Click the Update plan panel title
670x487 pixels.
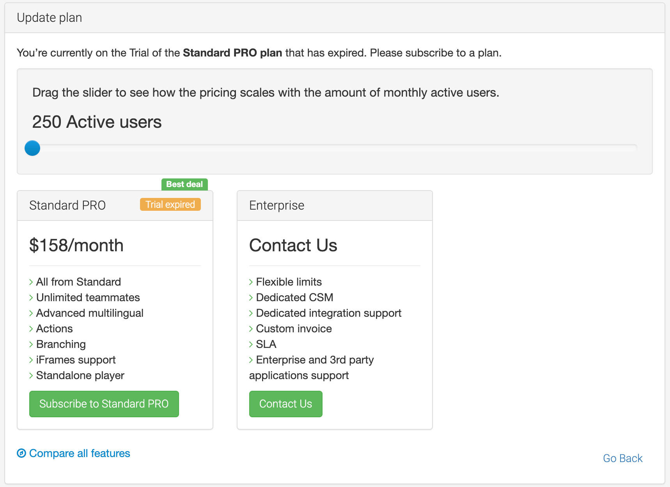tap(50, 18)
